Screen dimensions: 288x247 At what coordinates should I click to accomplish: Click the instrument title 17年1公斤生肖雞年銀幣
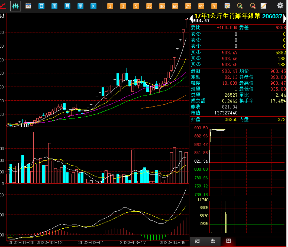(x=227, y=16)
